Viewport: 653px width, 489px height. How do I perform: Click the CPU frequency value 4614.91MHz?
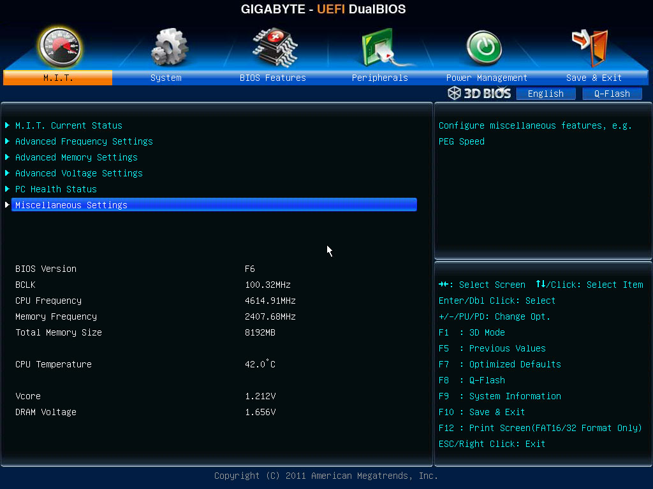(270, 301)
